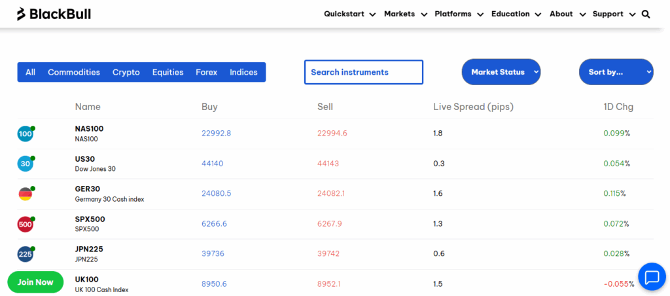
Task: Open the Market Status dropdown
Action: pyautogui.click(x=501, y=72)
